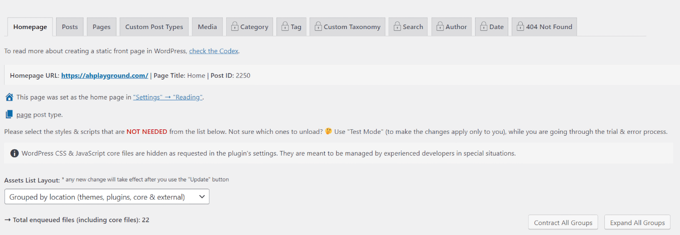The image size is (680, 235).
Task: Open the locked Tag tab
Action: (291, 27)
